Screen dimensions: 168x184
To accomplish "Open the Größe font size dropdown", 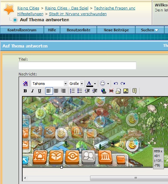I will tap(82, 84).
